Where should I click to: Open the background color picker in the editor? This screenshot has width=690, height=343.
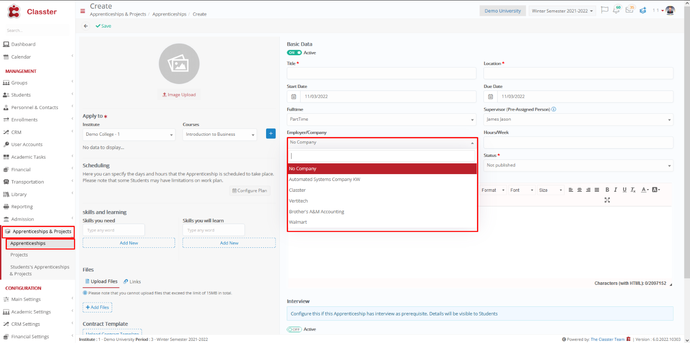656,190
